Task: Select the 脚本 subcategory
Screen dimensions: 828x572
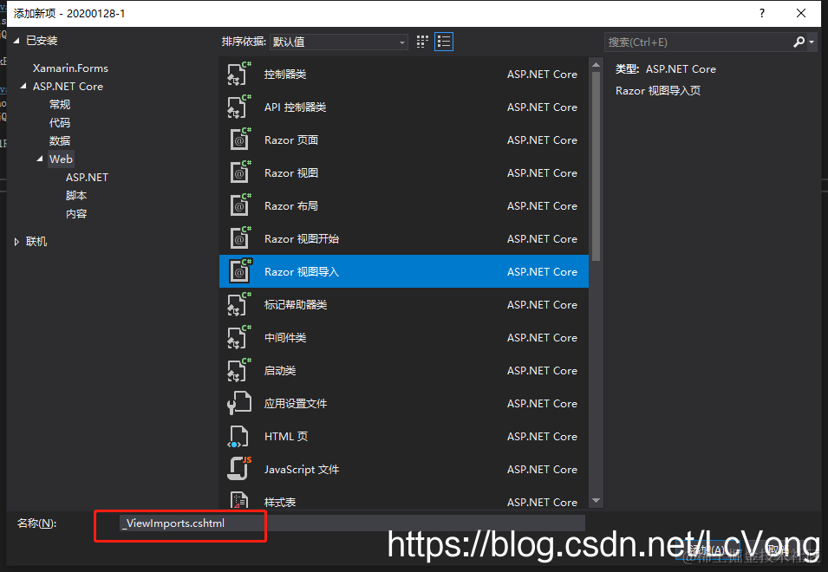Action: click(x=76, y=195)
